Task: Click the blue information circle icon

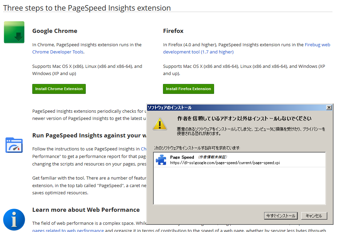Action: [x=14, y=220]
